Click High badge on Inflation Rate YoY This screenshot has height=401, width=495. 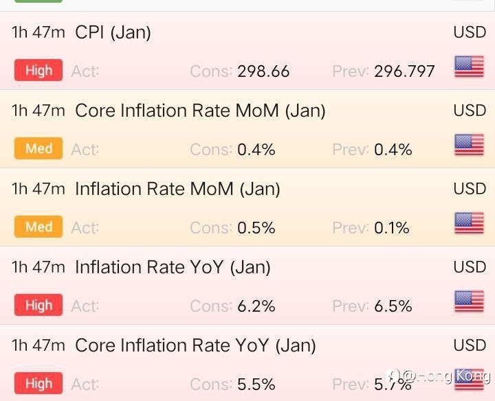pyautogui.click(x=38, y=305)
